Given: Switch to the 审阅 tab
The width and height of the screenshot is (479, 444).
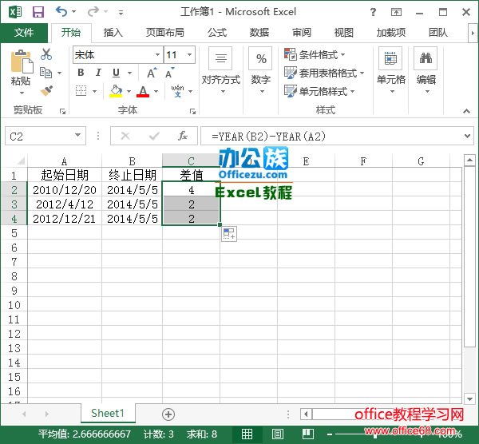Looking at the screenshot, I should pos(302,33).
